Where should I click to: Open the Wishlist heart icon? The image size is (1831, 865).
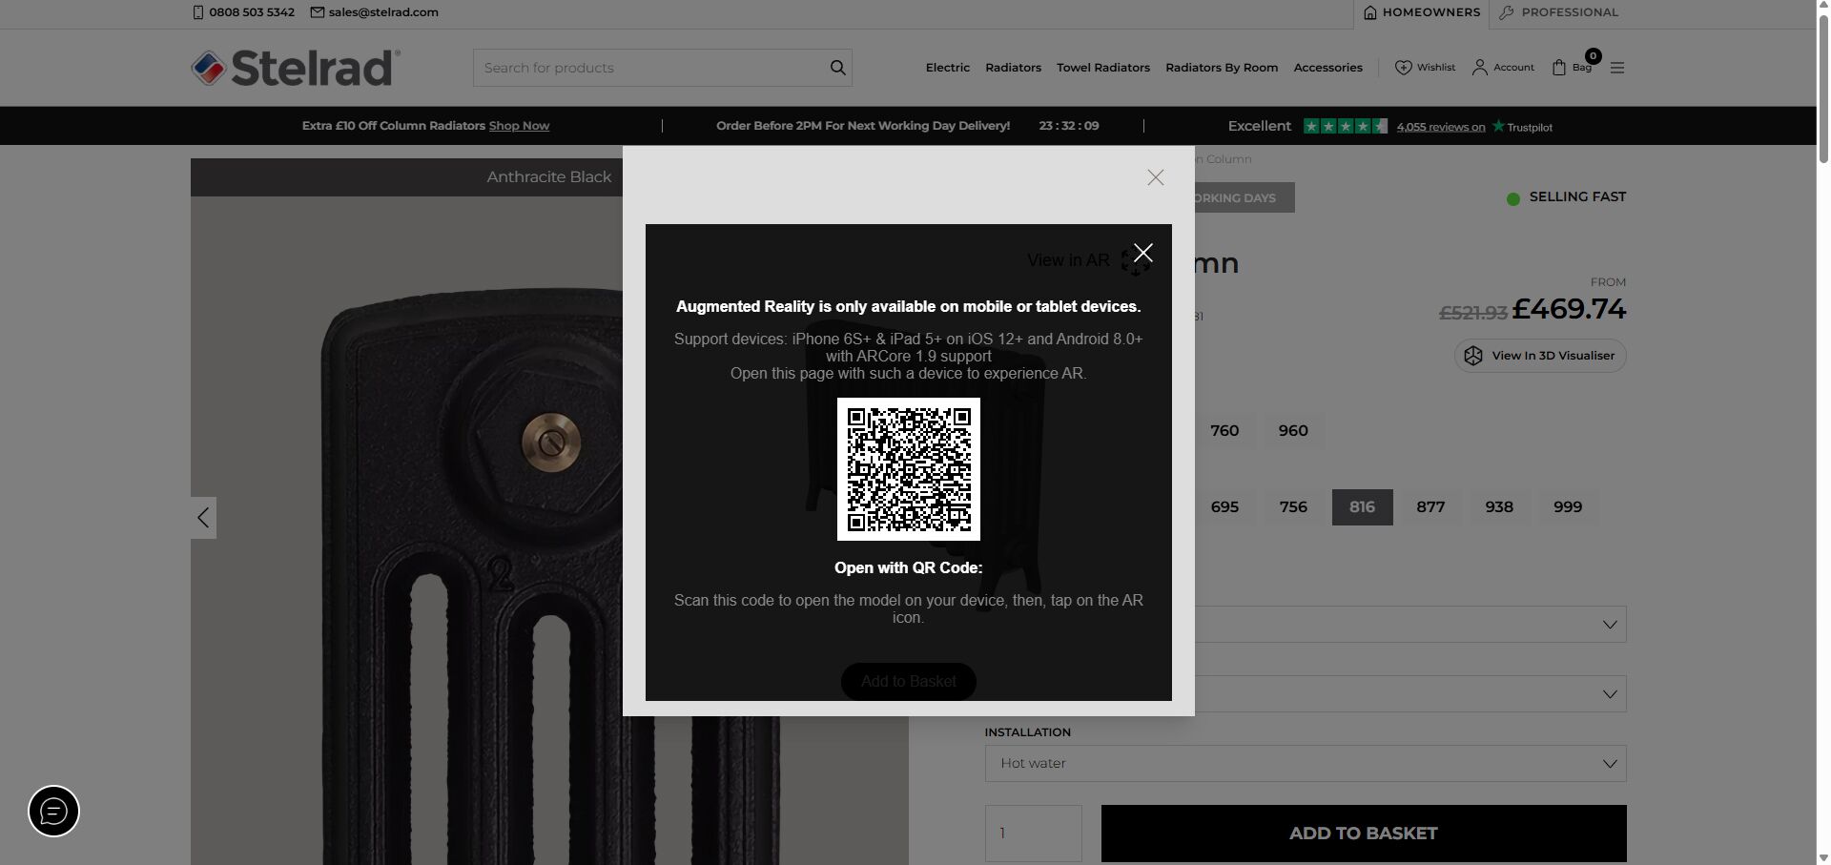pyautogui.click(x=1403, y=68)
